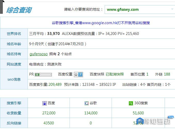Click the seo信息 row label

click(x=14, y=79)
